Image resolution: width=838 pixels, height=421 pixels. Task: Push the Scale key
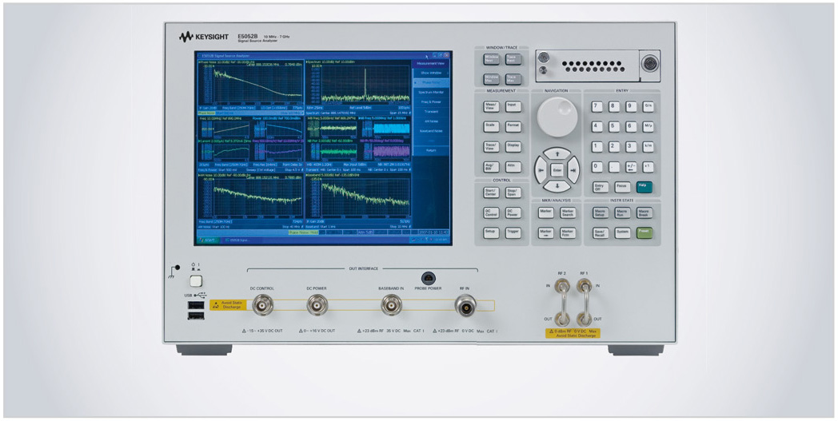coord(492,127)
